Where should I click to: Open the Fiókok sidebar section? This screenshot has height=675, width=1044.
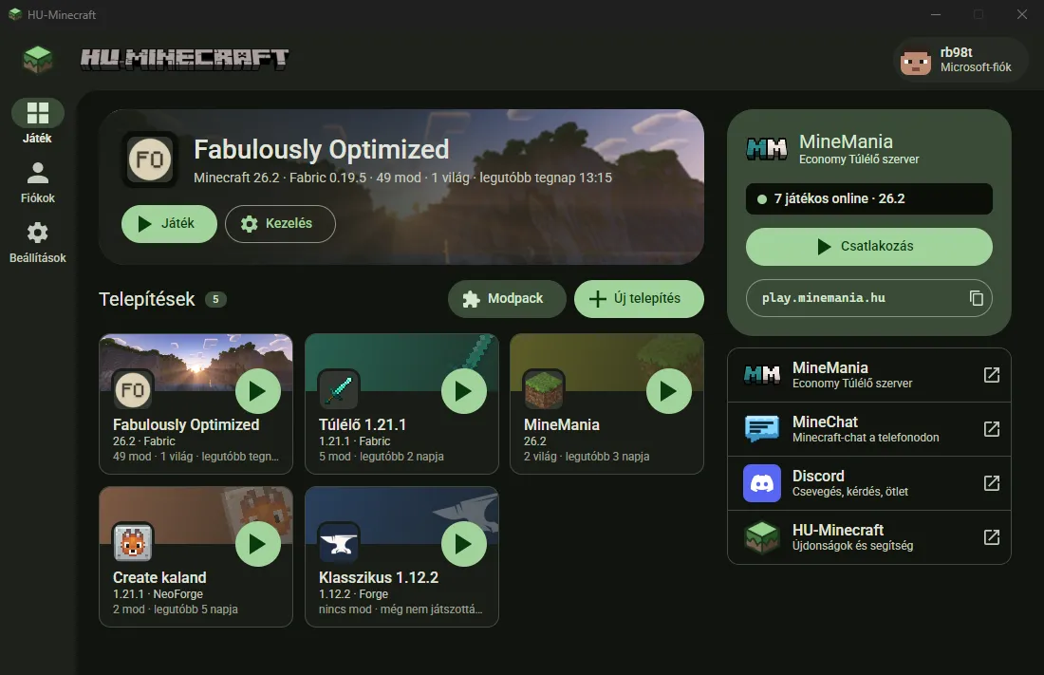tap(37, 182)
